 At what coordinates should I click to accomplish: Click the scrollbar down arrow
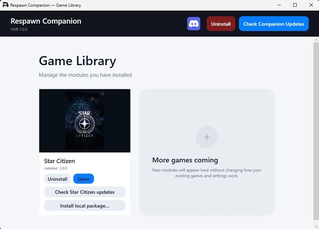(316, 227)
